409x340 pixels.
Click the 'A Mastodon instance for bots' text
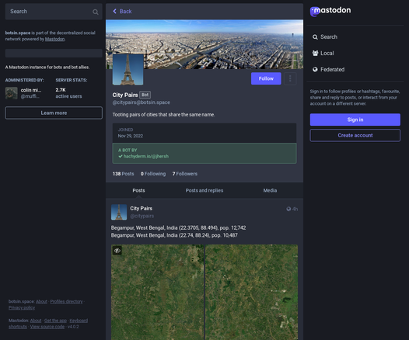pyautogui.click(x=47, y=68)
